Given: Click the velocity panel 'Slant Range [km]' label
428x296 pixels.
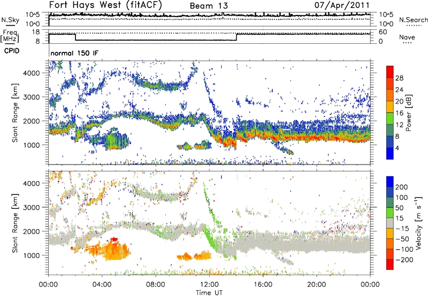Looking at the screenshot, I should click(15, 223).
